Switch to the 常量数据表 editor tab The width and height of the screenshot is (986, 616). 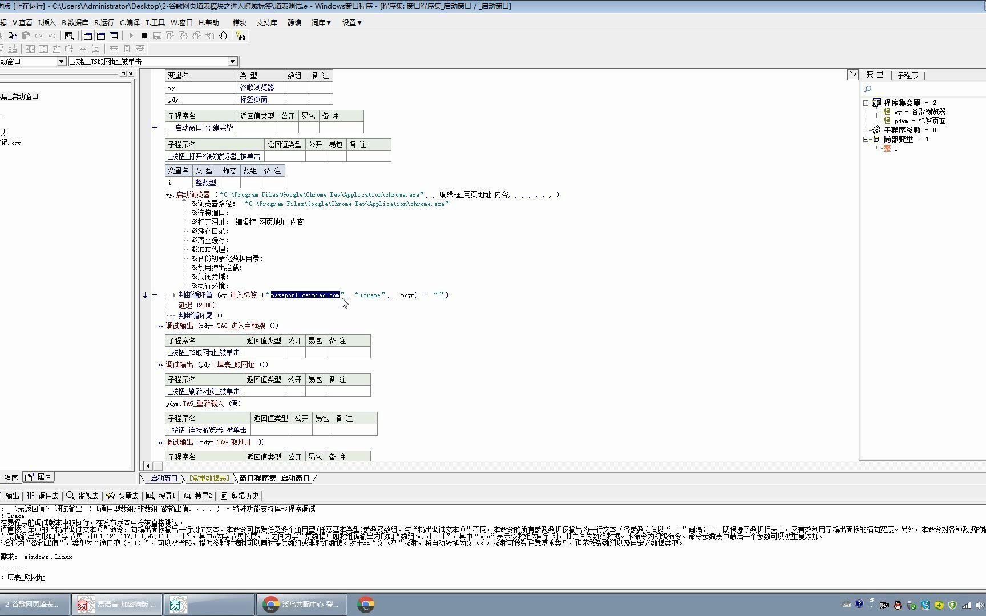point(209,478)
